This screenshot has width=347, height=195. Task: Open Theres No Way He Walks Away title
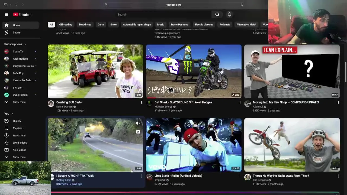(x=281, y=176)
